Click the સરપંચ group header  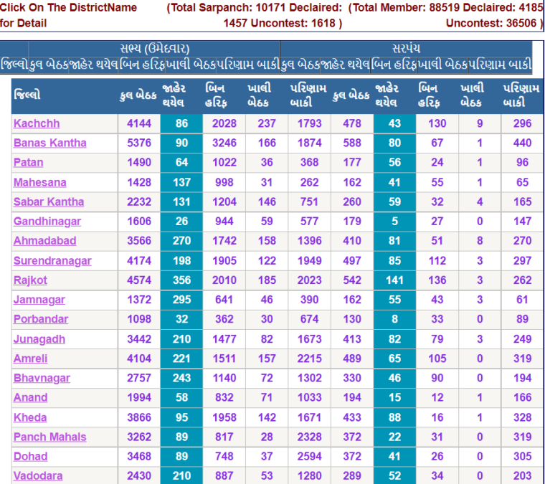point(406,48)
